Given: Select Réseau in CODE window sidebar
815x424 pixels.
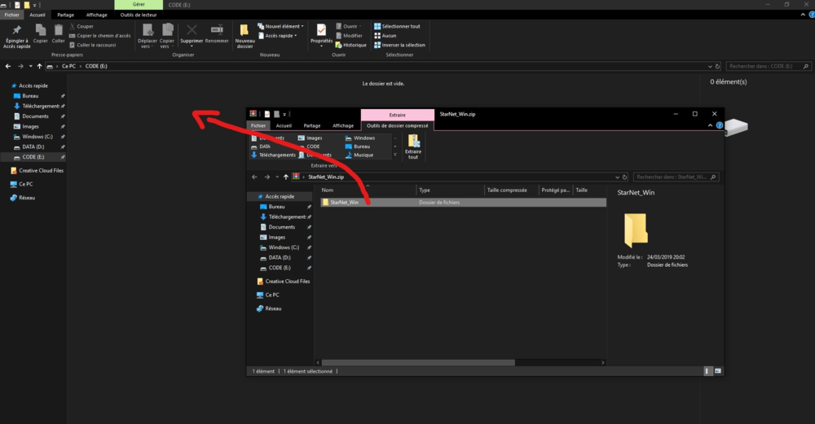Looking at the screenshot, I should [x=22, y=198].
